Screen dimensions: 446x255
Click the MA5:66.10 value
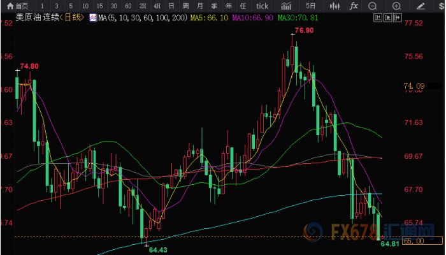pos(210,18)
